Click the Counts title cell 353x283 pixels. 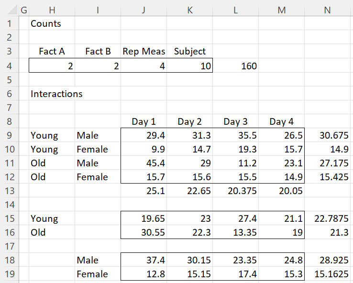[52, 23]
